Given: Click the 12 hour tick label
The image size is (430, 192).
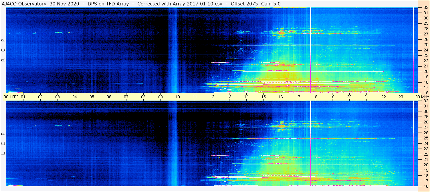Looking at the screenshot, I should point(212,97).
